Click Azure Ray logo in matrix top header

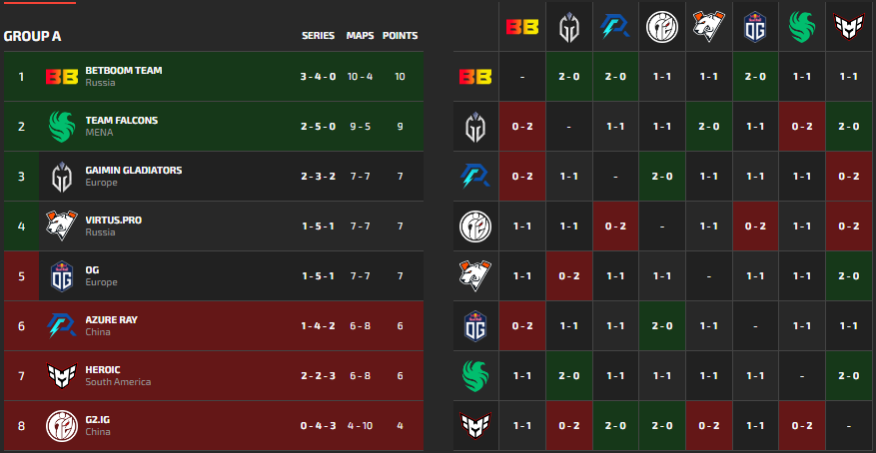pos(615,26)
